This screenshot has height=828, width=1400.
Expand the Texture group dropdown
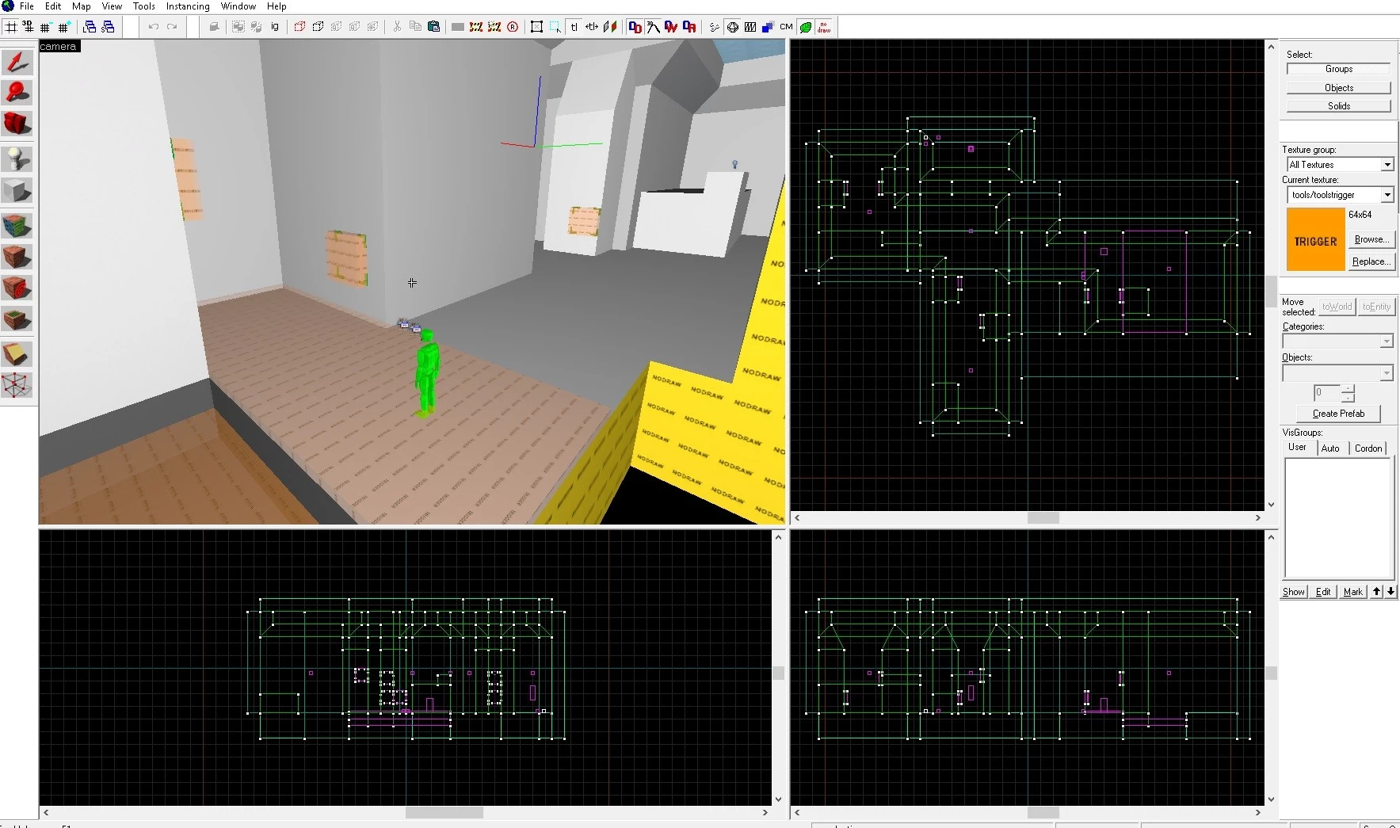pyautogui.click(x=1387, y=165)
